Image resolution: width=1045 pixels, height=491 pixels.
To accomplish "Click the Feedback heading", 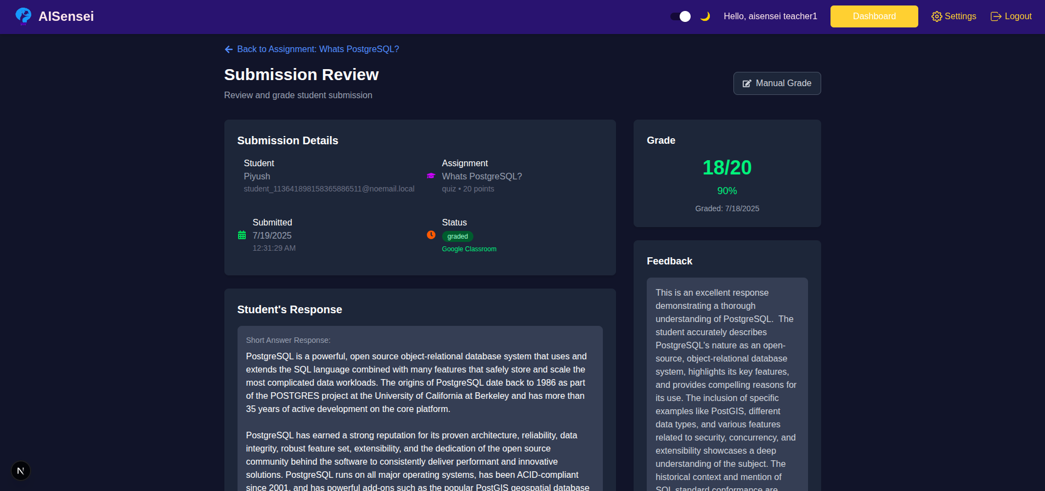I will click(669, 261).
